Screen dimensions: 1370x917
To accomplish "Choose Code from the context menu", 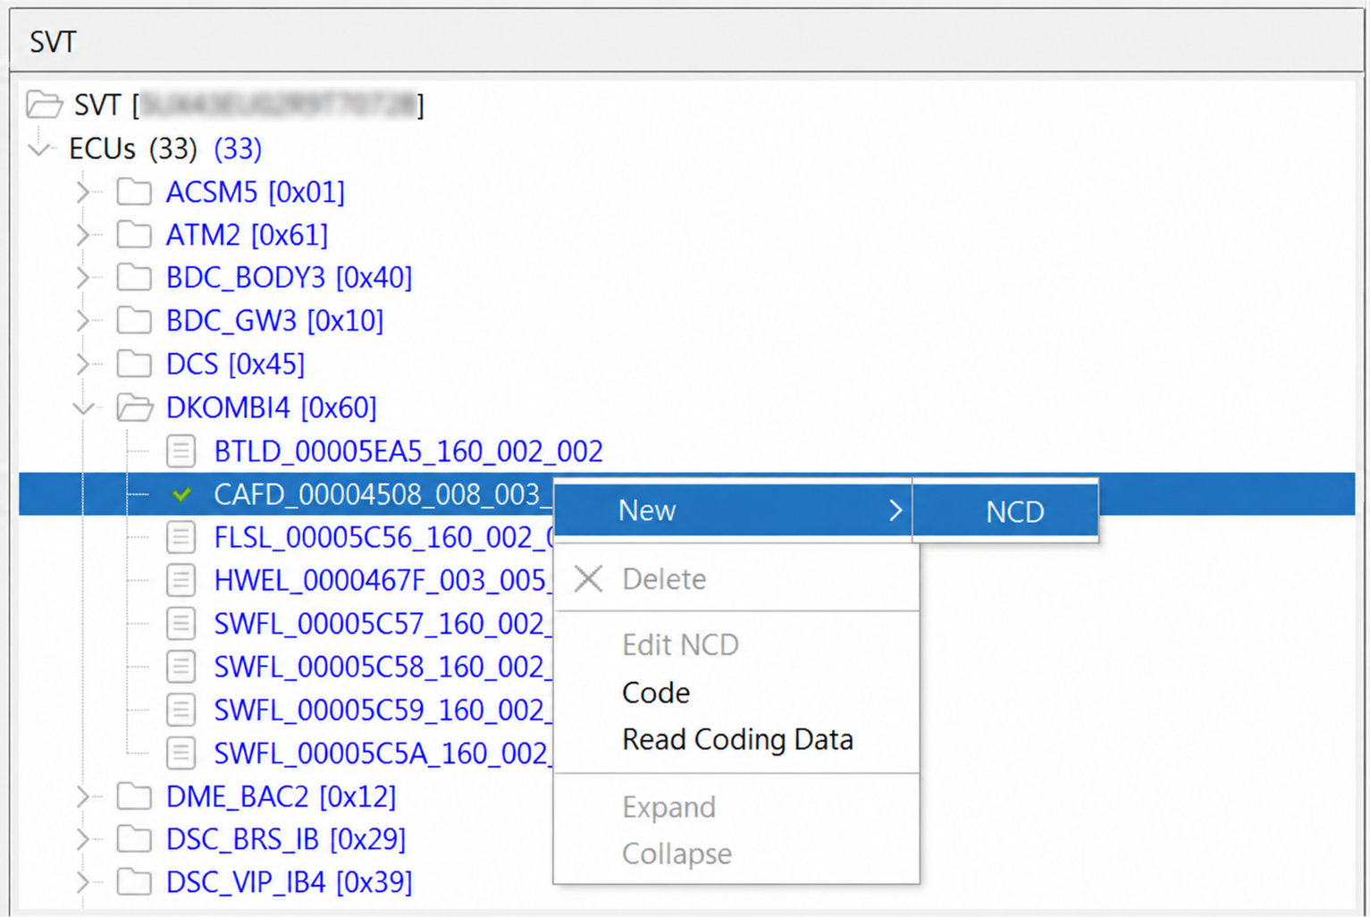I will (x=656, y=693).
